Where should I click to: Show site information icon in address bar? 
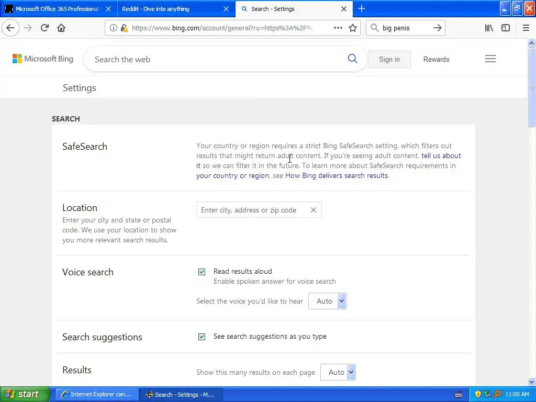tap(113, 28)
